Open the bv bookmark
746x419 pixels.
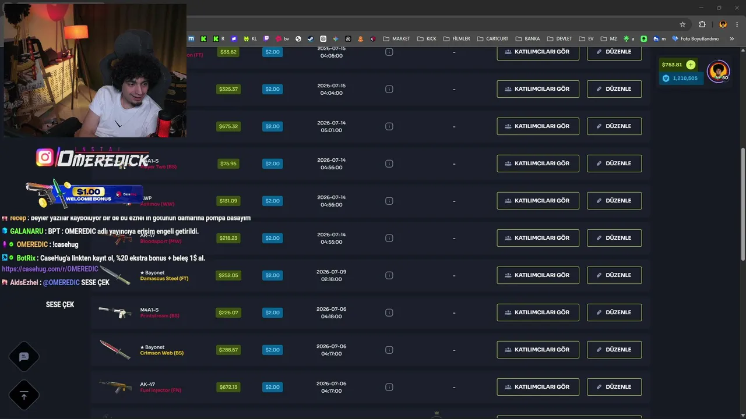(x=283, y=39)
